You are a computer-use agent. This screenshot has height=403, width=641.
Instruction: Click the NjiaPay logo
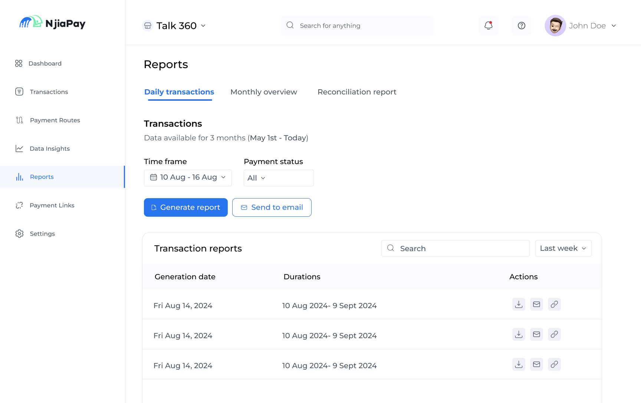pyautogui.click(x=52, y=23)
